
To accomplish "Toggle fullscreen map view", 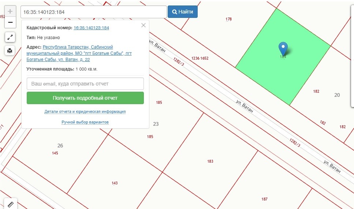I will (x=10, y=37).
